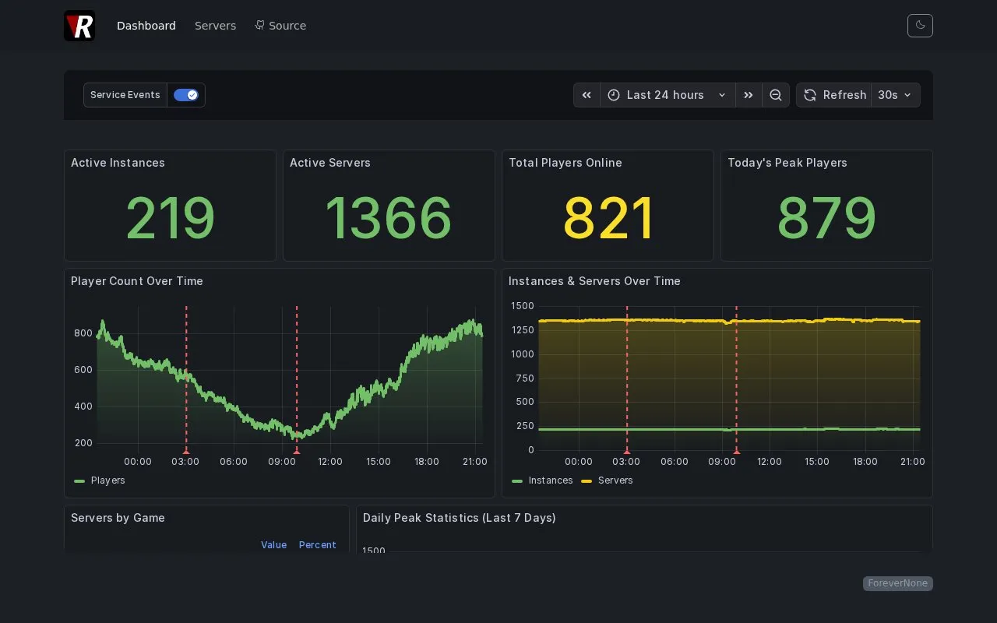Click the 219 active instances value

click(170, 219)
